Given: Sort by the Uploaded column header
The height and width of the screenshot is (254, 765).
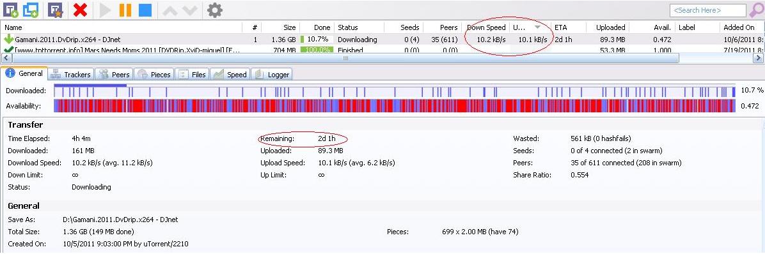Looking at the screenshot, I should pyautogui.click(x=607, y=27).
